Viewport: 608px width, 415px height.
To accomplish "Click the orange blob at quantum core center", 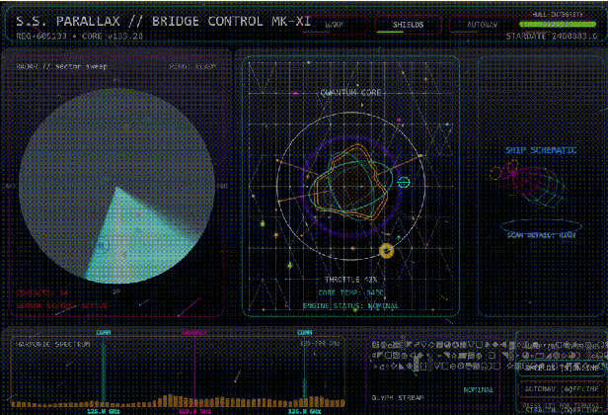I will tap(352, 183).
